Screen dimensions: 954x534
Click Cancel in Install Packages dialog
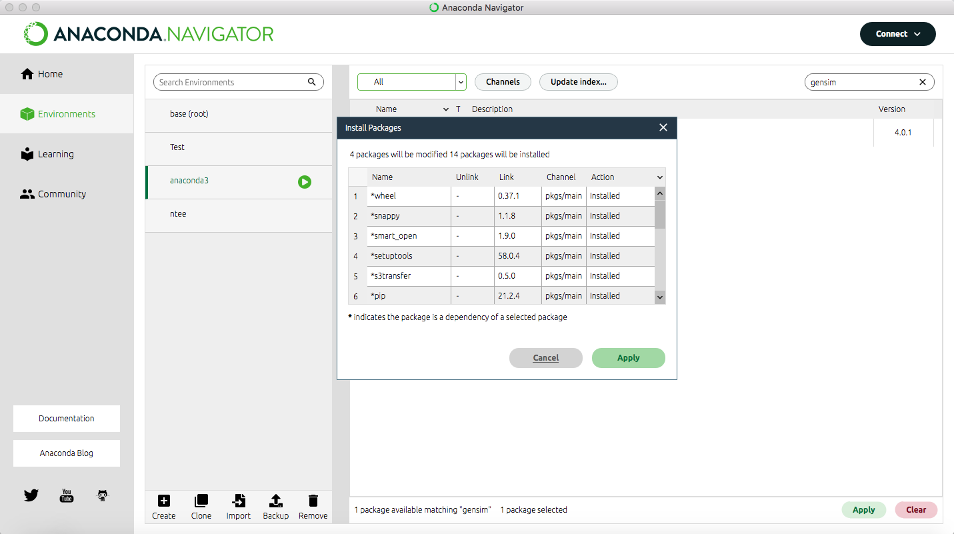point(546,358)
